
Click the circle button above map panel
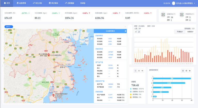click(125, 27)
